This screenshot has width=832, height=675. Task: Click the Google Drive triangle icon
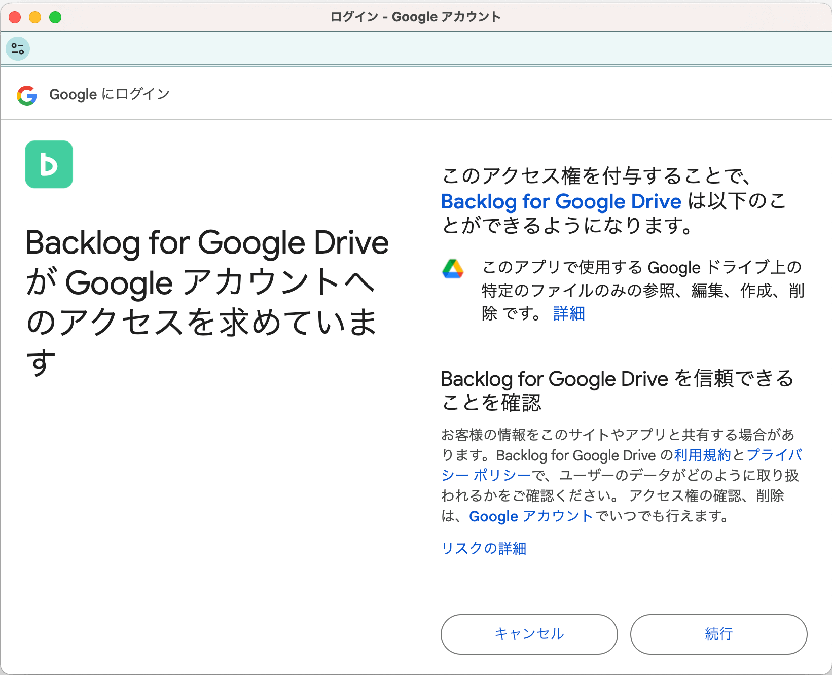(x=453, y=268)
